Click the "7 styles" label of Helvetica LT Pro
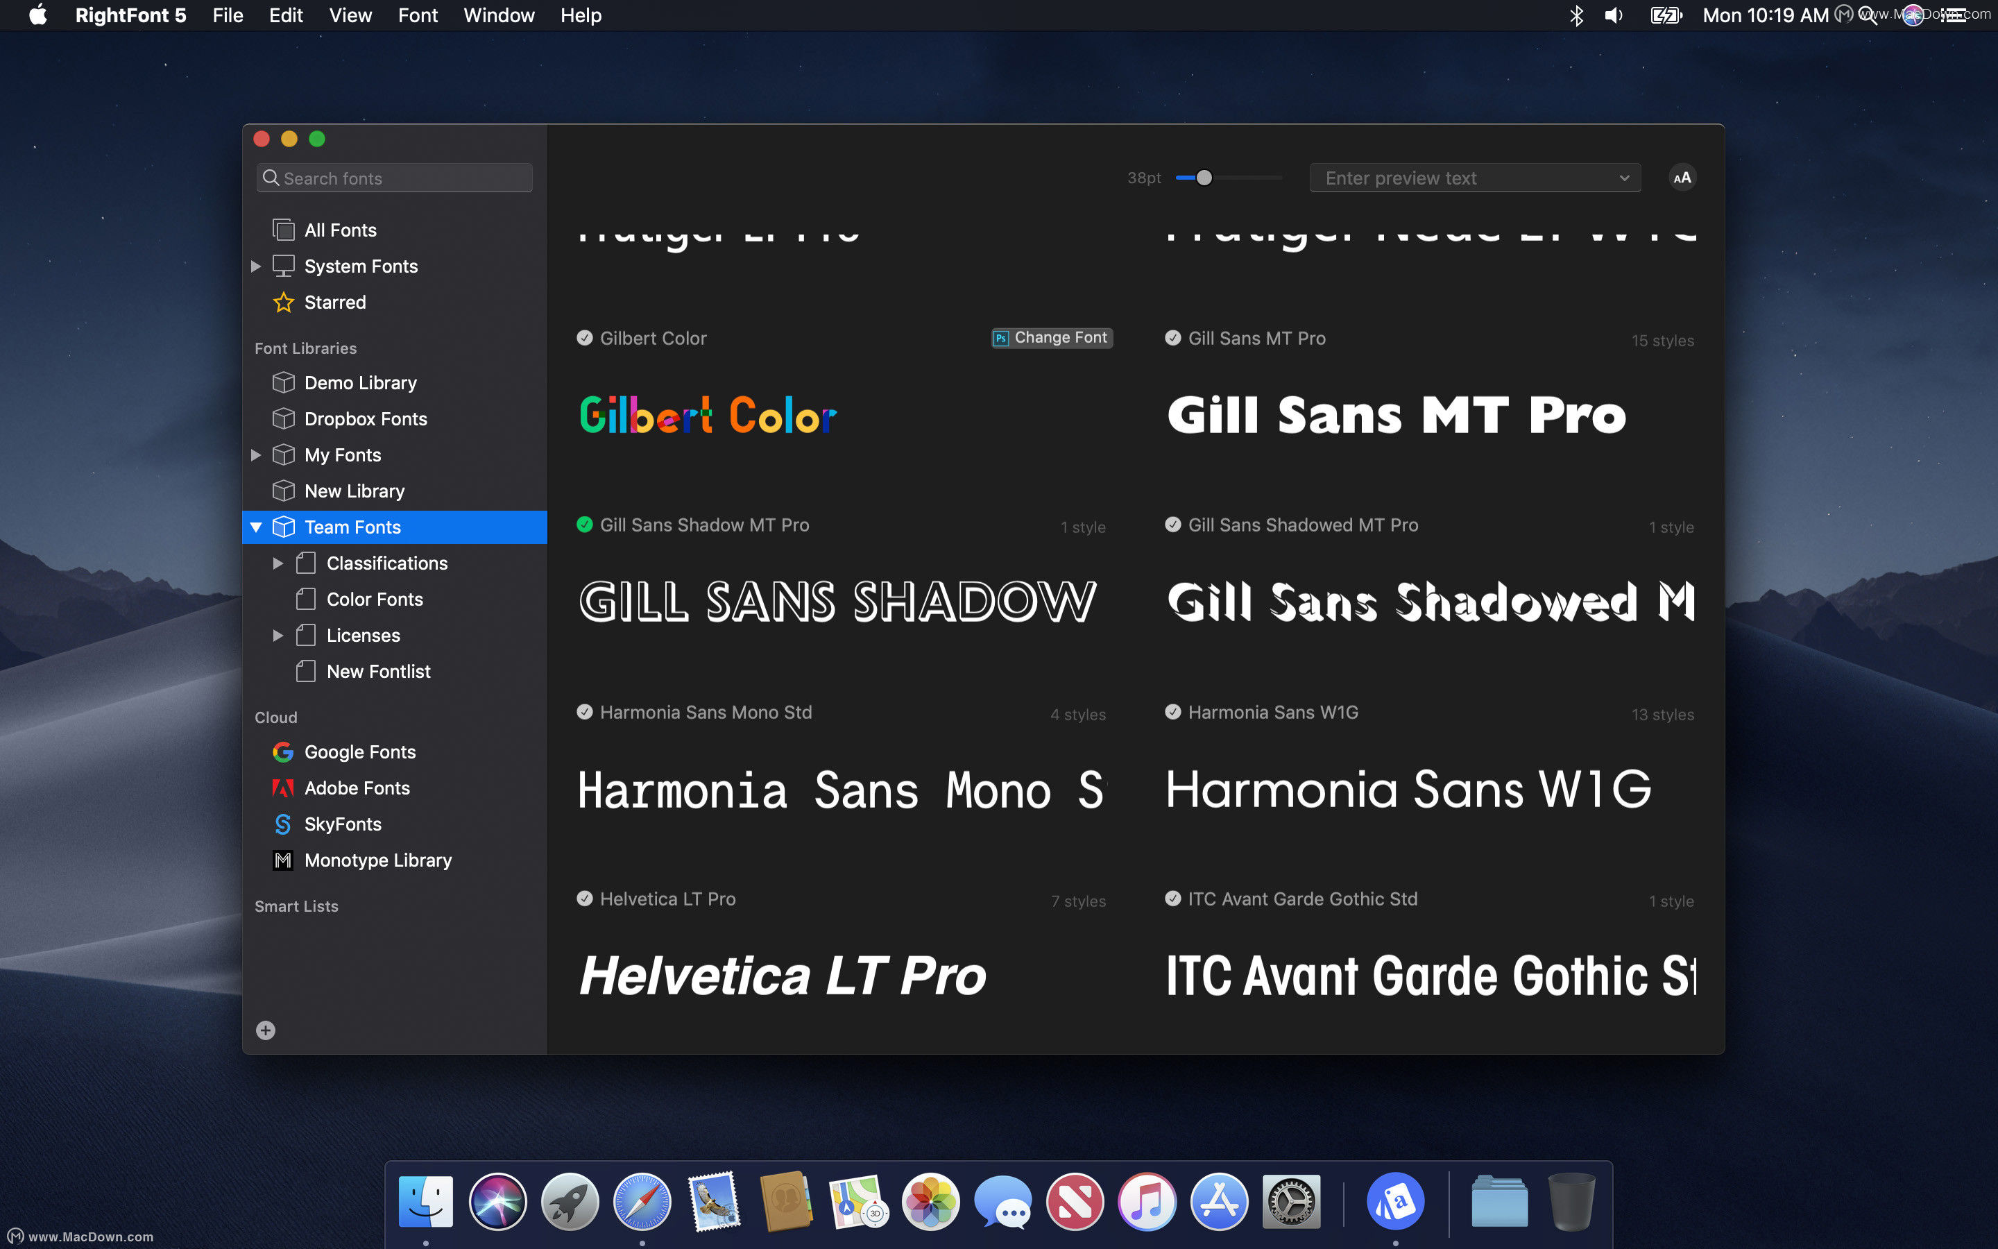 (1077, 901)
